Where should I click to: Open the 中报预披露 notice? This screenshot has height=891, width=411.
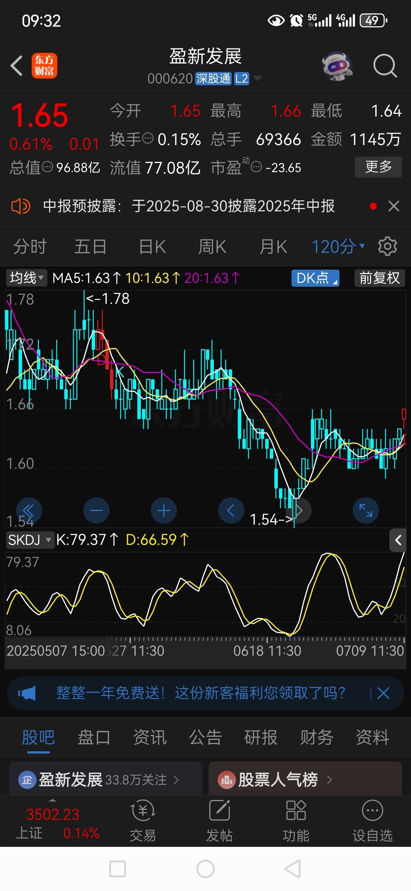point(189,206)
